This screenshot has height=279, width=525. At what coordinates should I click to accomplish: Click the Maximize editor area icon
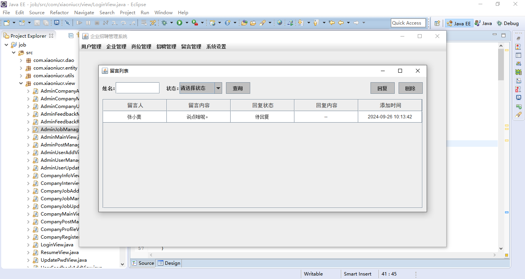click(x=503, y=35)
